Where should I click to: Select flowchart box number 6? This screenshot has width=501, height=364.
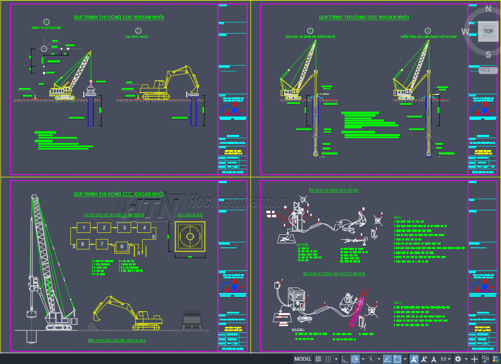point(122,247)
